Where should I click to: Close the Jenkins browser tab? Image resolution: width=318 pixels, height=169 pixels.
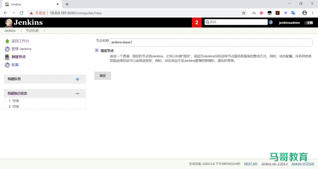coord(57,4)
